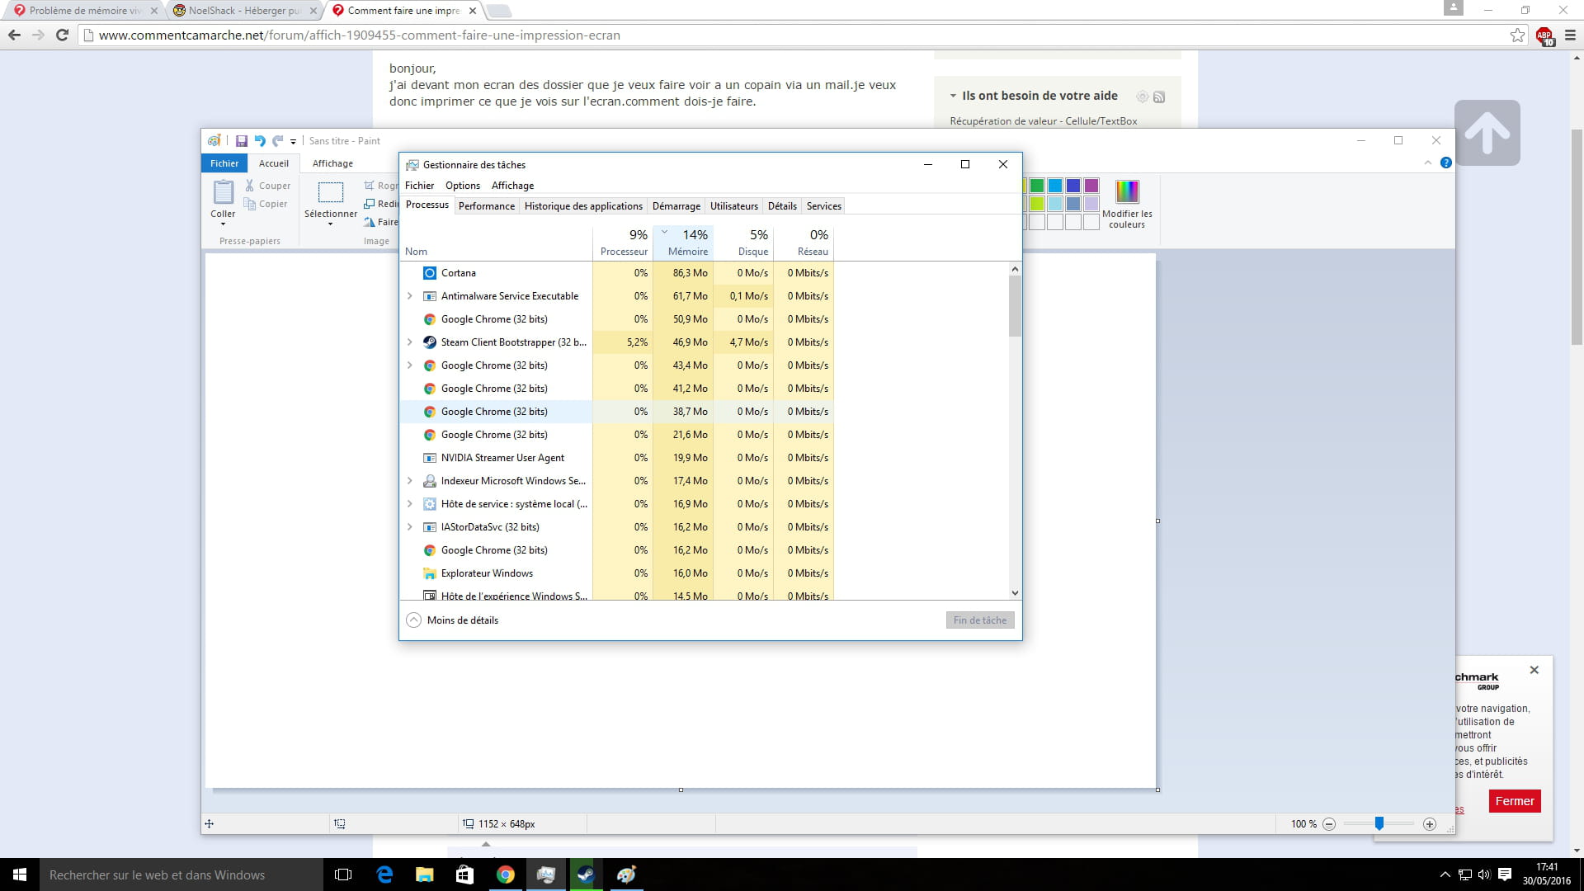
Task: Expand the IAStorDataSvc process entry
Action: (x=410, y=526)
